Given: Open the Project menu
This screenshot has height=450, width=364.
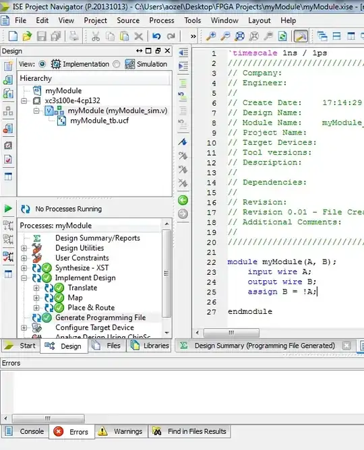Looking at the screenshot, I should point(95,20).
